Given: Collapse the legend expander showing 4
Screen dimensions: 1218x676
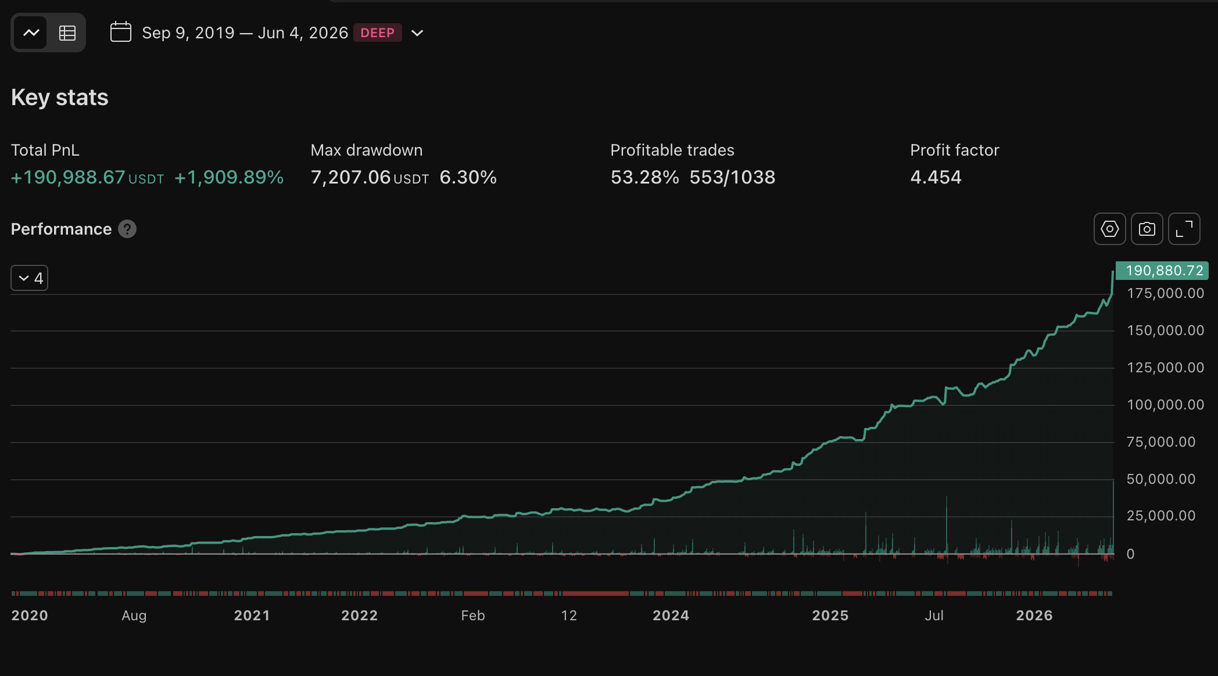Looking at the screenshot, I should (30, 278).
